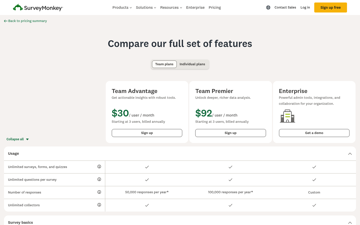
Task: Sign up for Team Premier plan
Action: click(x=230, y=133)
